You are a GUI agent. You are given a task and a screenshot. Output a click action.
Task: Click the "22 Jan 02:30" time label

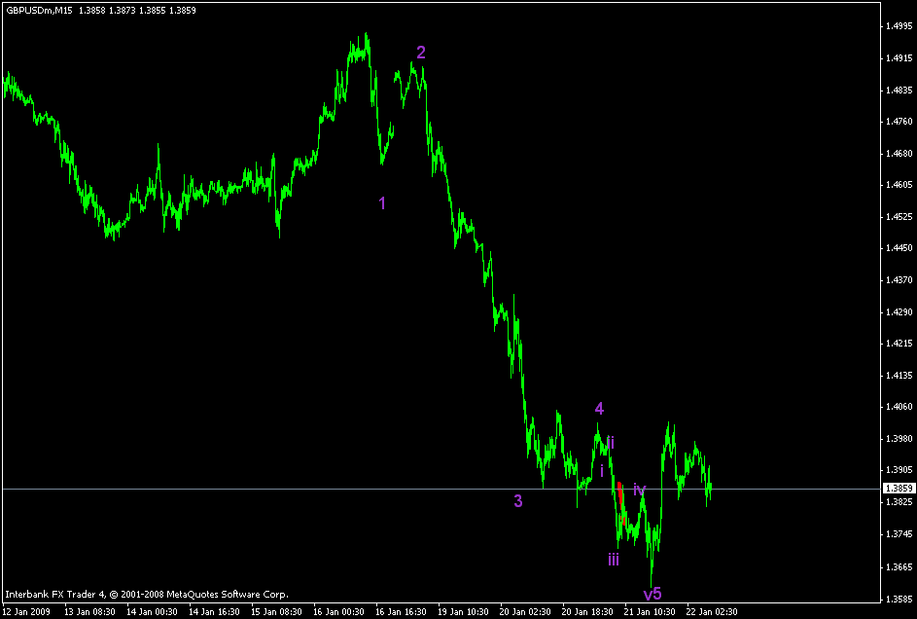pyautogui.click(x=712, y=612)
